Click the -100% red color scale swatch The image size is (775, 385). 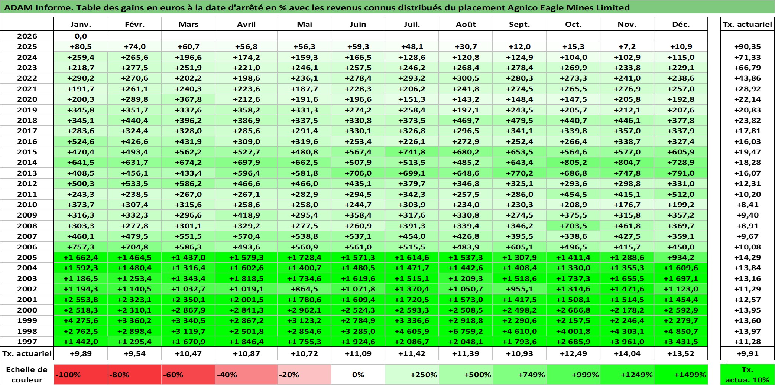point(81,375)
